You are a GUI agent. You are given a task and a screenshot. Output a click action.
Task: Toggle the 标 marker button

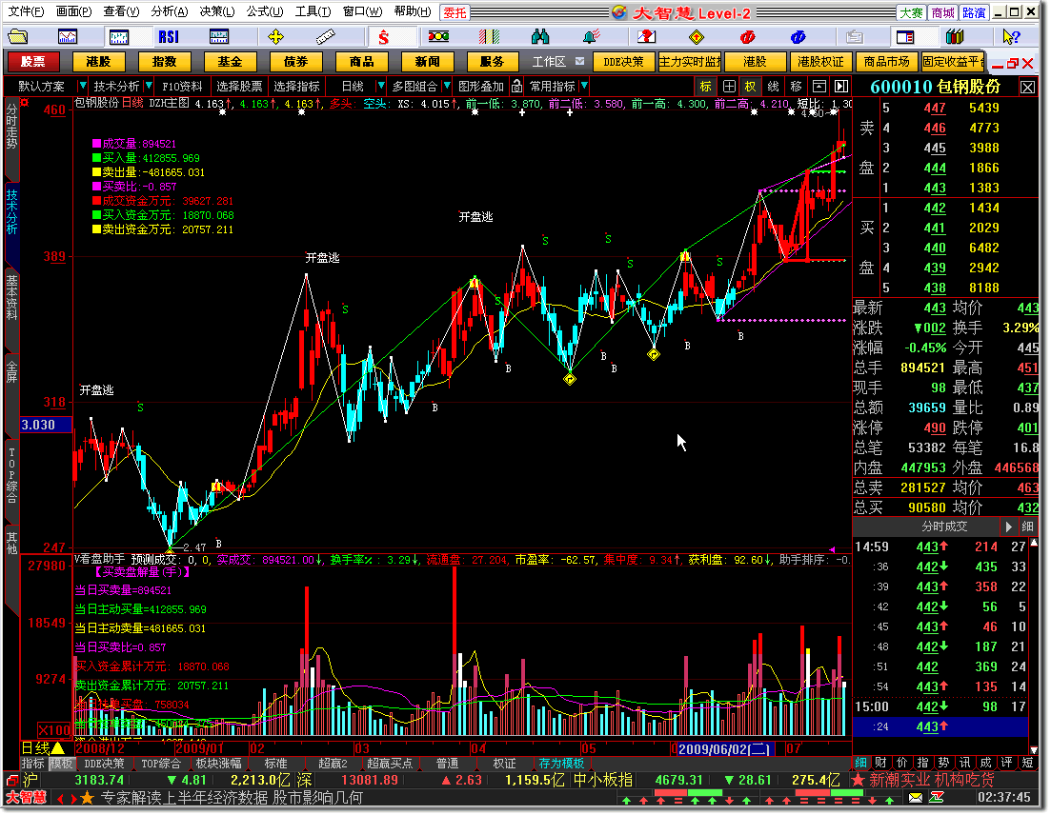click(x=705, y=87)
